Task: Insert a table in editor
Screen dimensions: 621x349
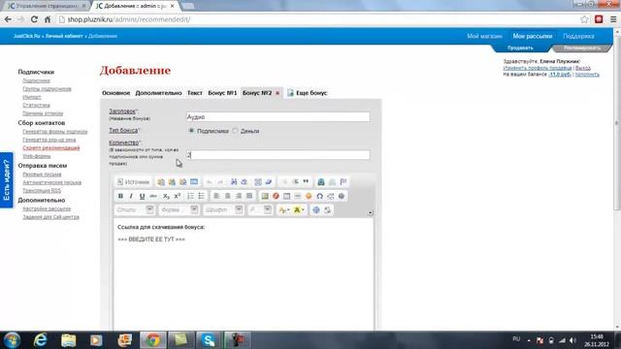Action: (287, 196)
